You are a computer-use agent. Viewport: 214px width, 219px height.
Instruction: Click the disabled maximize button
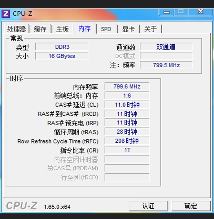[181, 12]
